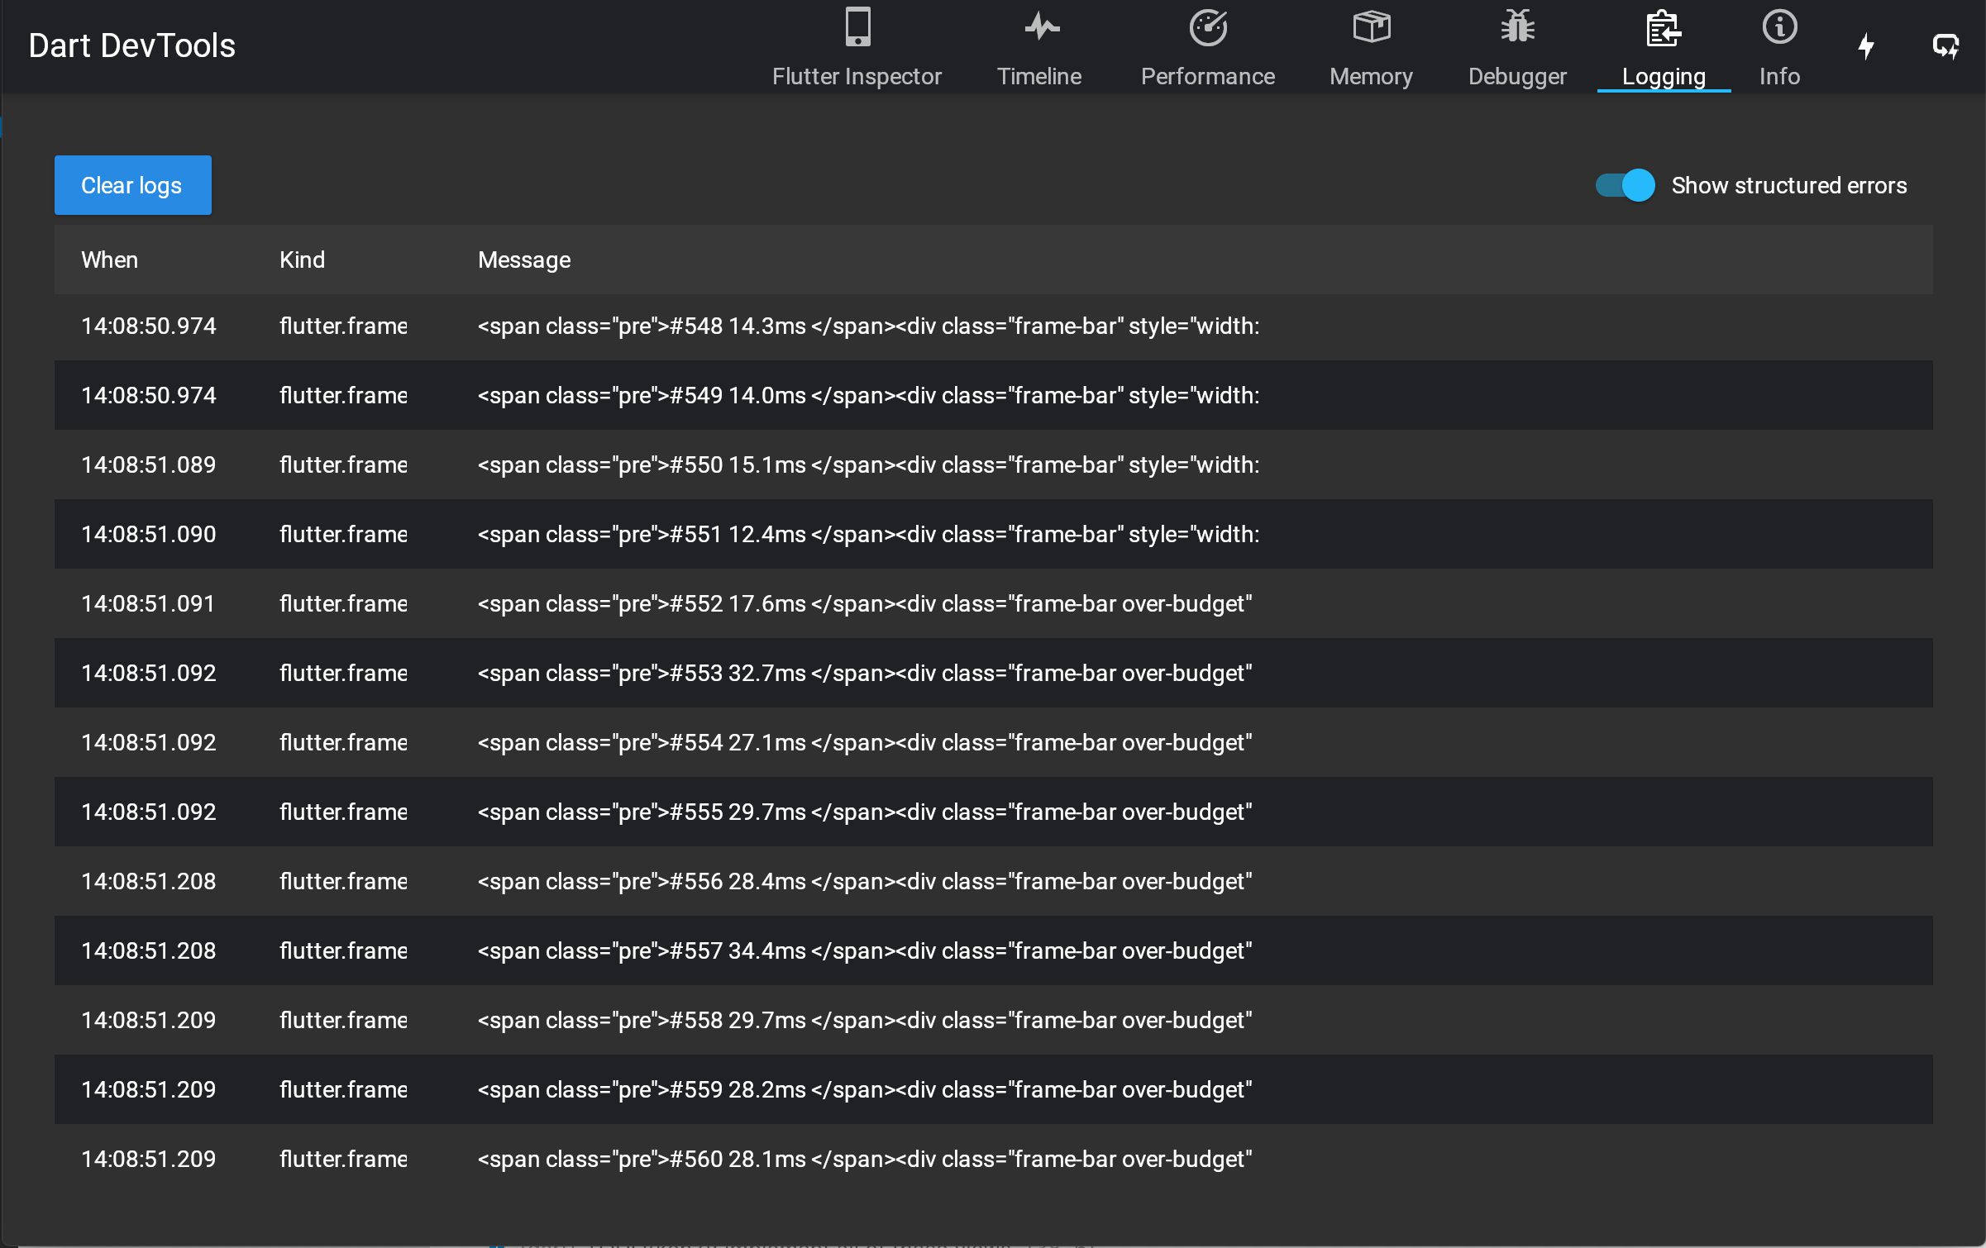Click the lightning bolt hot reload icon
Viewport: 1986px width, 1248px height.
click(x=1866, y=46)
